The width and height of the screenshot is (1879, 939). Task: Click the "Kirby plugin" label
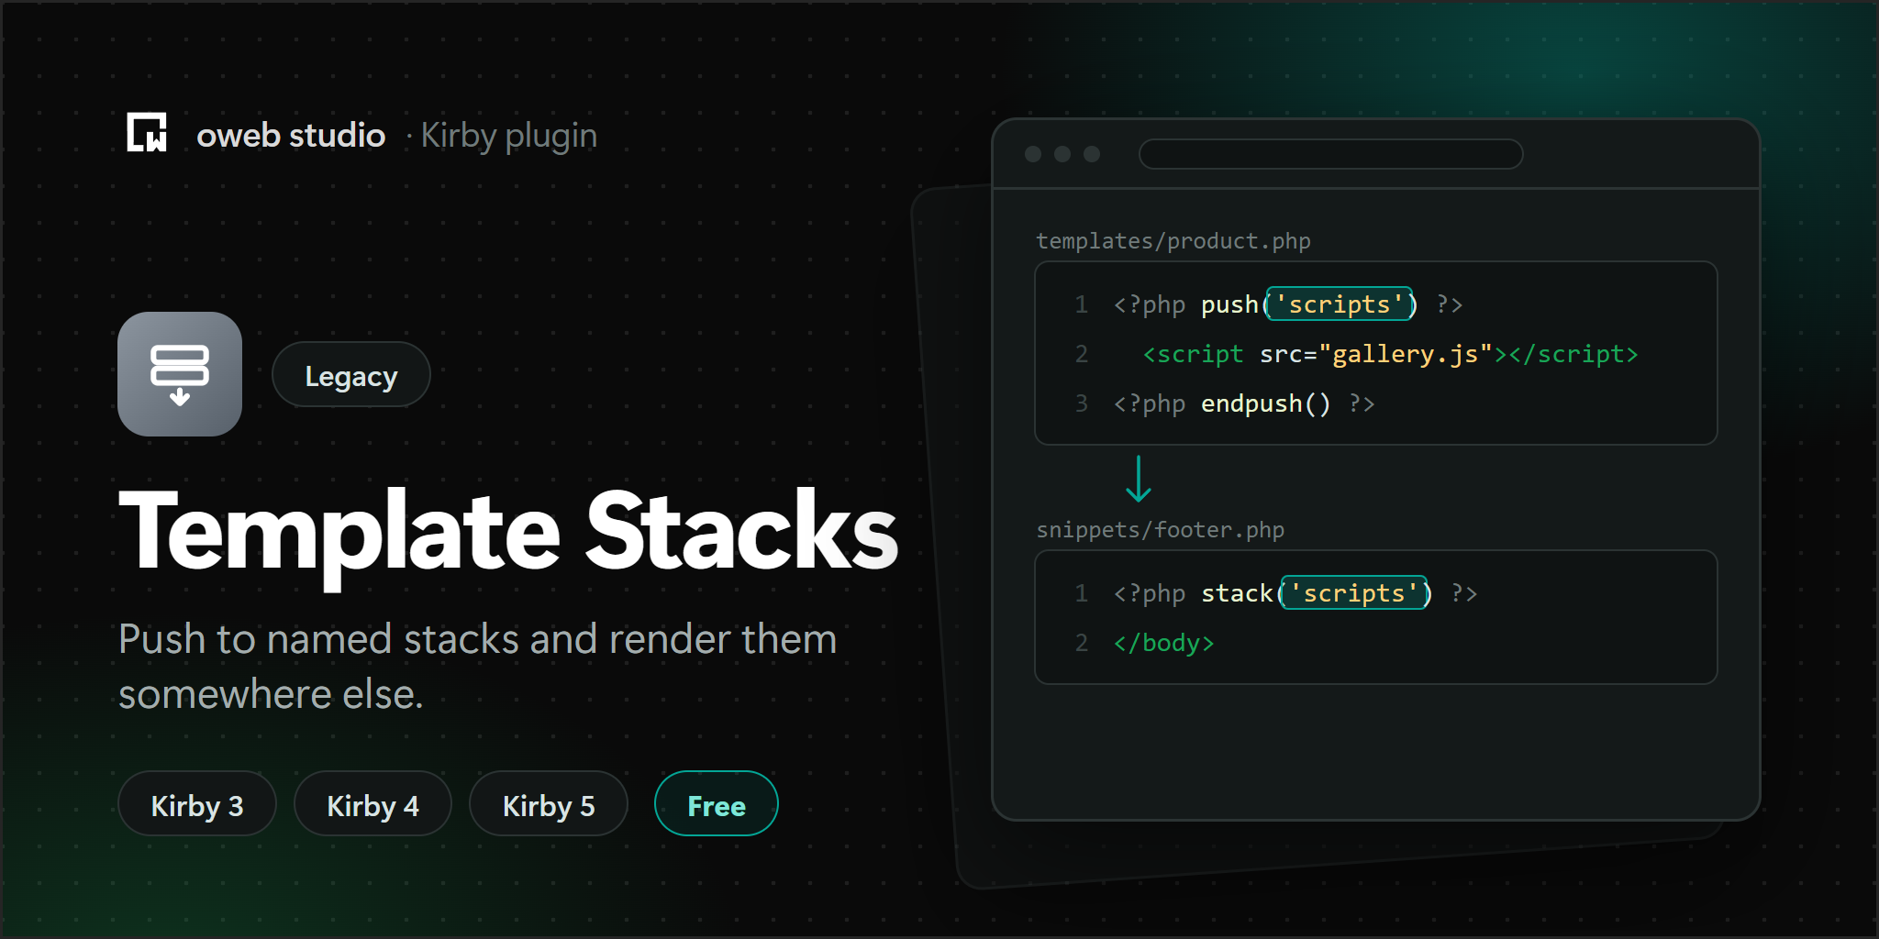pyautogui.click(x=508, y=136)
